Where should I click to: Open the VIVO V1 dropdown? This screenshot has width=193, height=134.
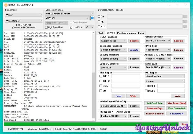(x=67, y=18)
